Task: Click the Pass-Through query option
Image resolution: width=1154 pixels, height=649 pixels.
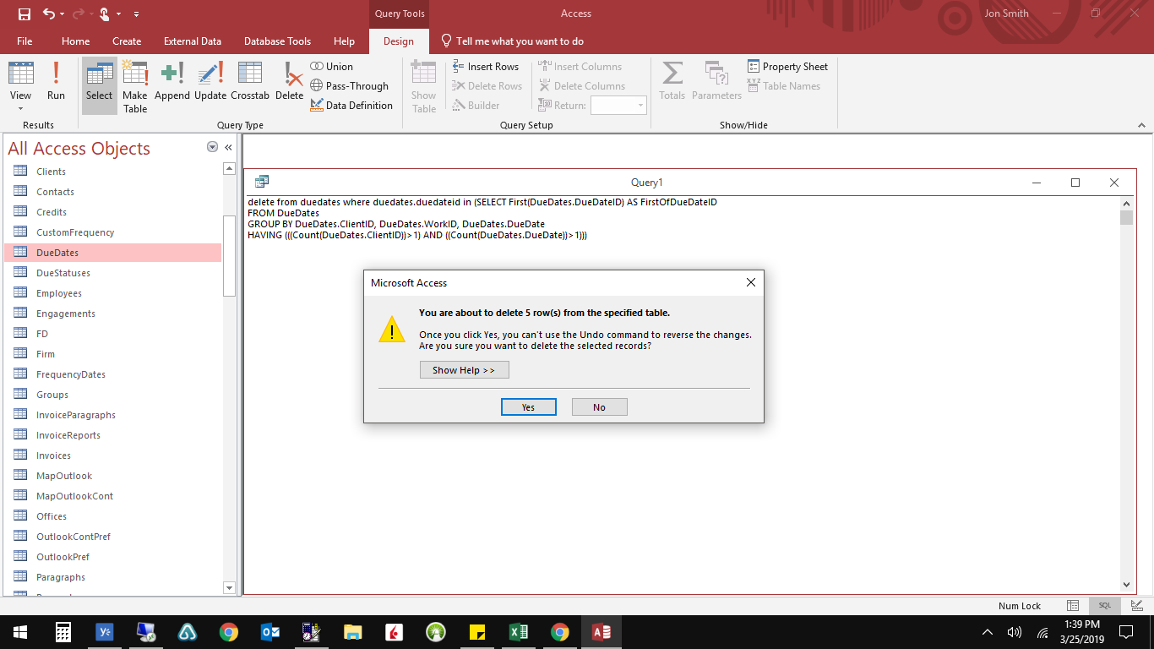Action: (x=349, y=86)
